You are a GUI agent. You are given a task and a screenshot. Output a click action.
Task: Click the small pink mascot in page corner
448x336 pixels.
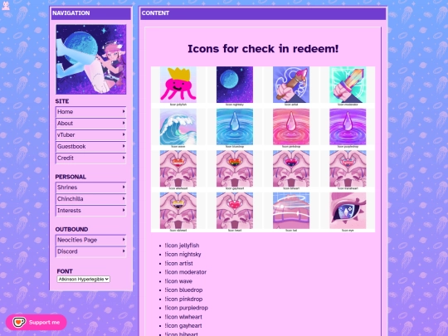click(x=6, y=6)
